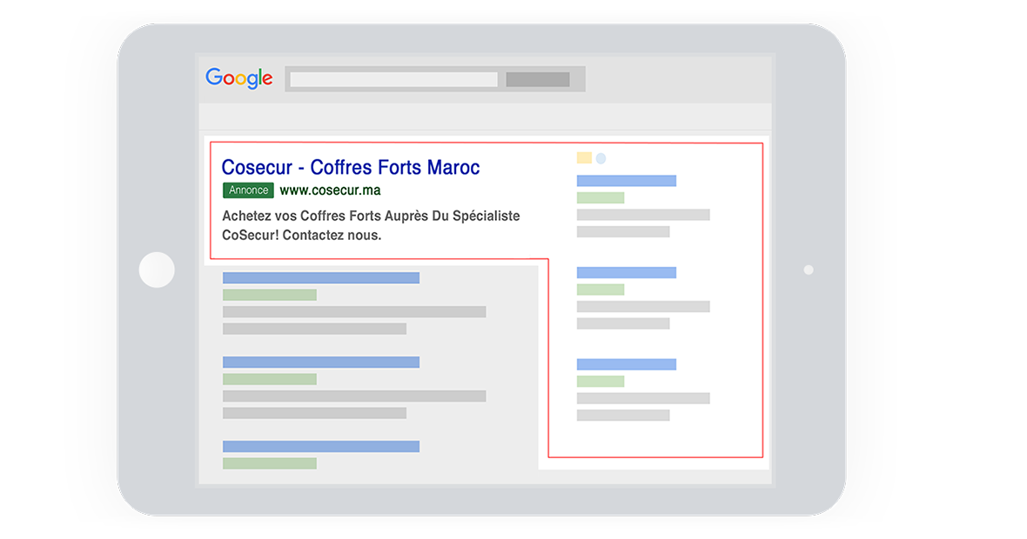Open the third blue result title in left column
The height and width of the screenshot is (539, 1027).
coord(321,446)
